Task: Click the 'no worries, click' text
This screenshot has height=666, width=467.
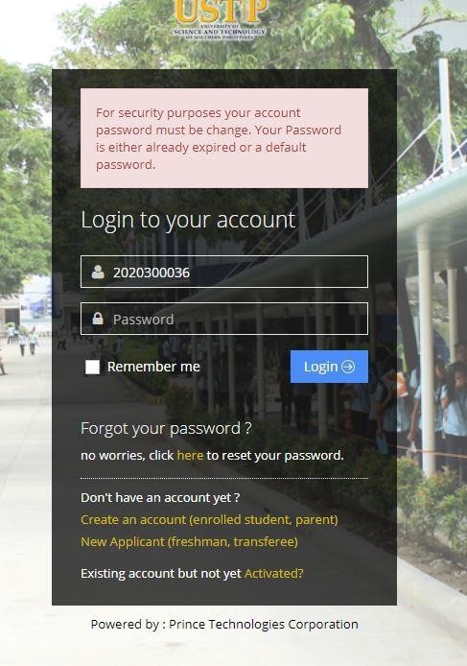Action: click(x=127, y=455)
